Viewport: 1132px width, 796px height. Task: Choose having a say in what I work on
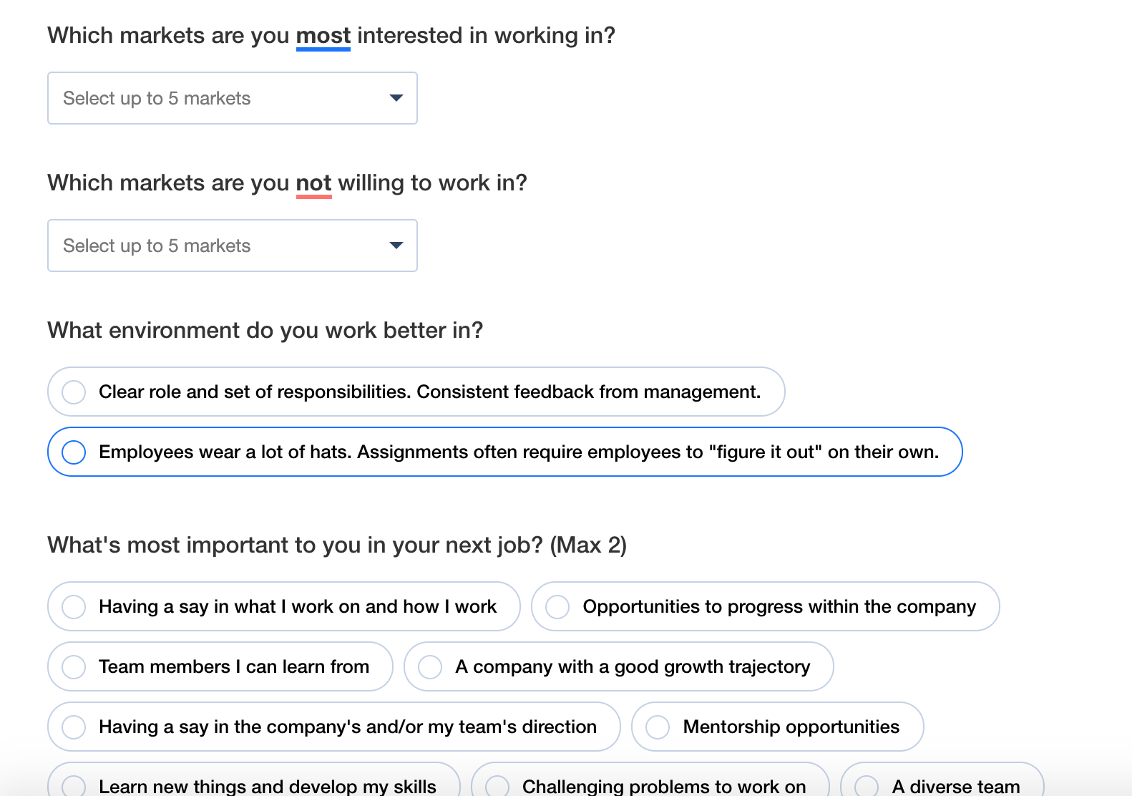(283, 606)
